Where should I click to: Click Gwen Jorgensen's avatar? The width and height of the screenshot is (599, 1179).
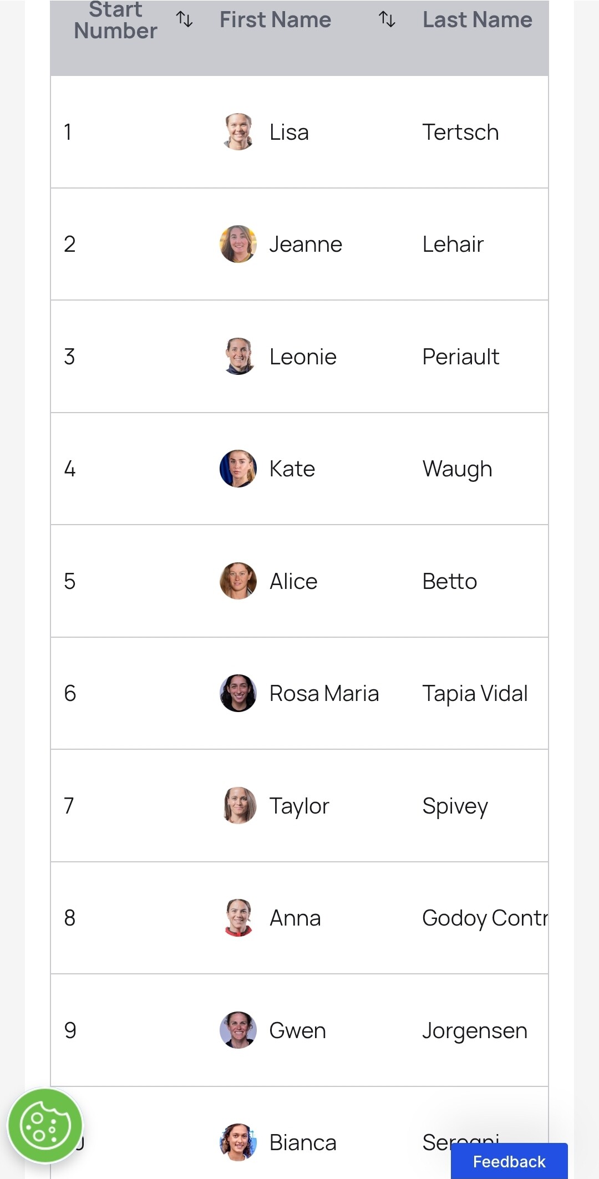click(x=238, y=1030)
